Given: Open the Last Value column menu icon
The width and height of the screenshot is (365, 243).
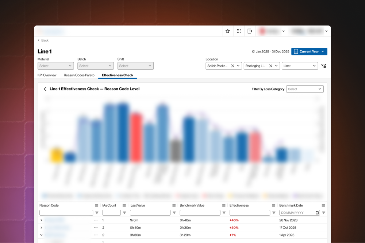Looking at the screenshot, I should coord(174,205).
